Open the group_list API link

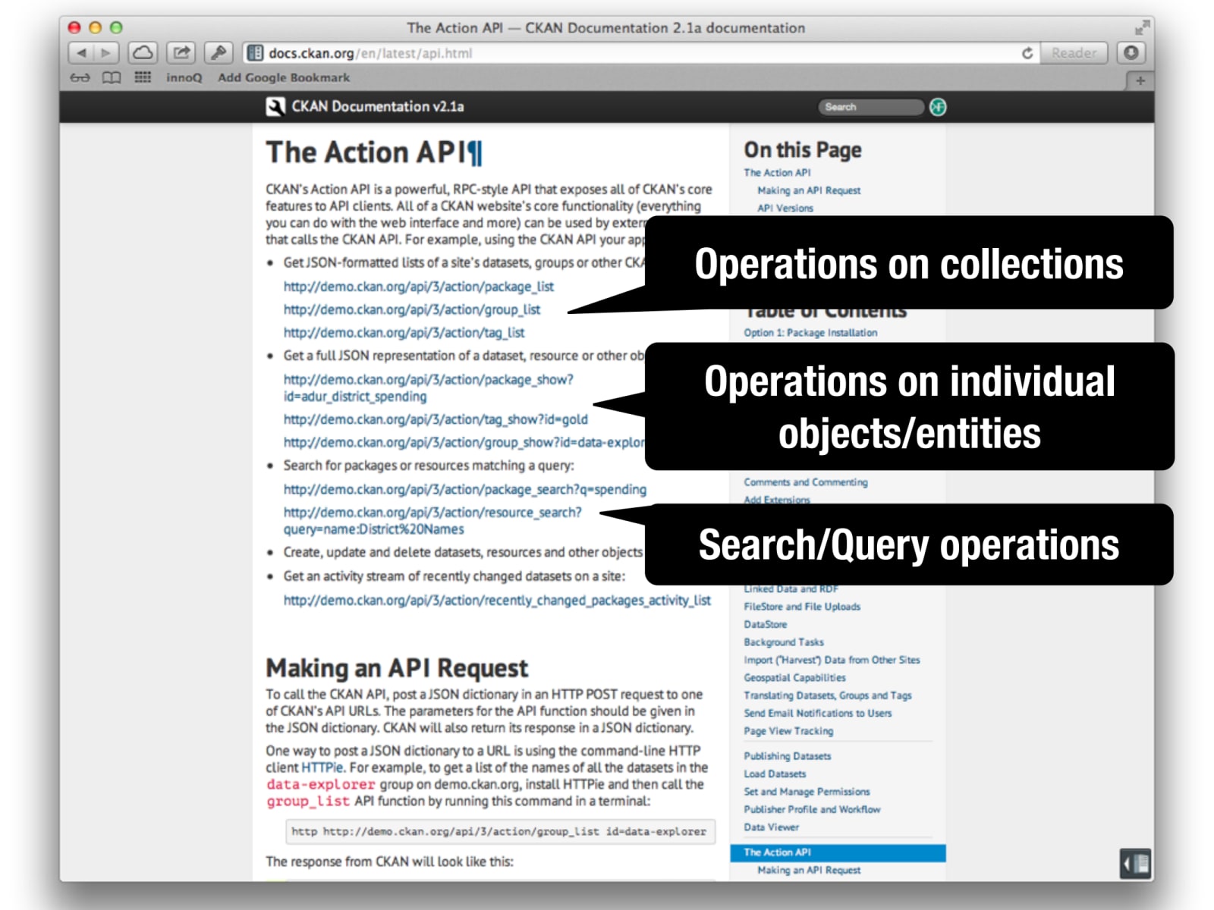pos(412,309)
